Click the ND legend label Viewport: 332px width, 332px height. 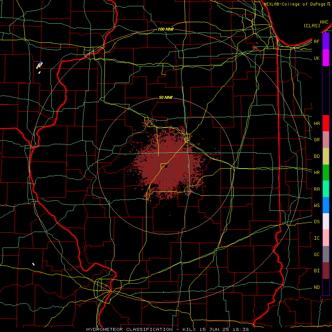coord(317,287)
